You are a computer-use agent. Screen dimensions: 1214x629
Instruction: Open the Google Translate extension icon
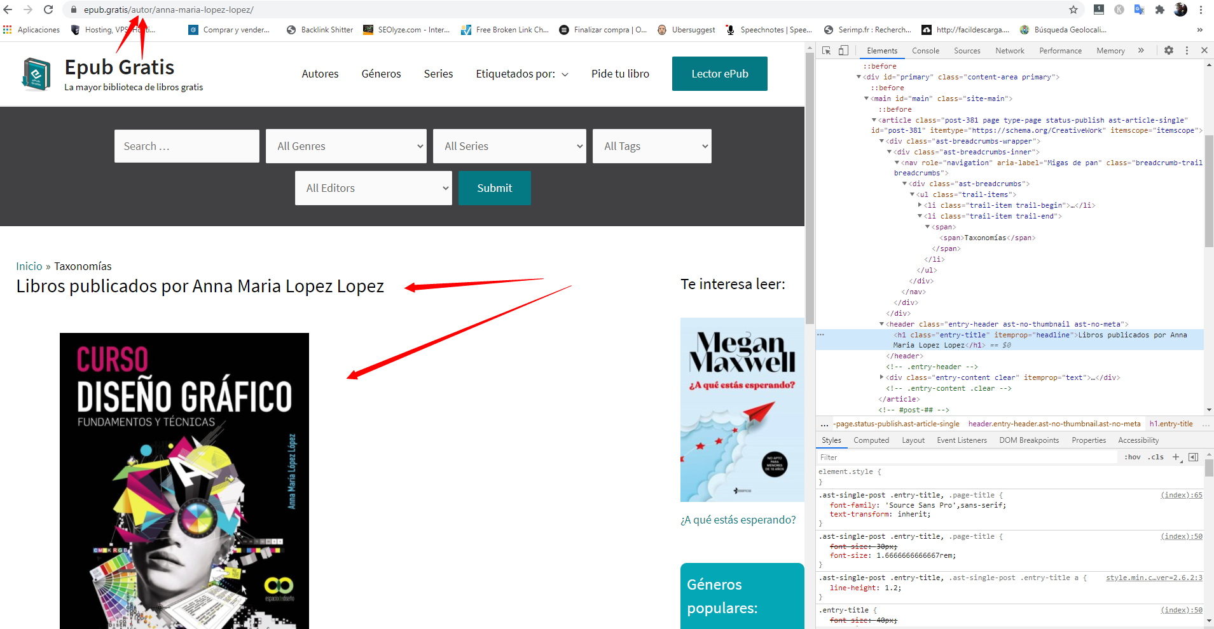coord(1140,10)
